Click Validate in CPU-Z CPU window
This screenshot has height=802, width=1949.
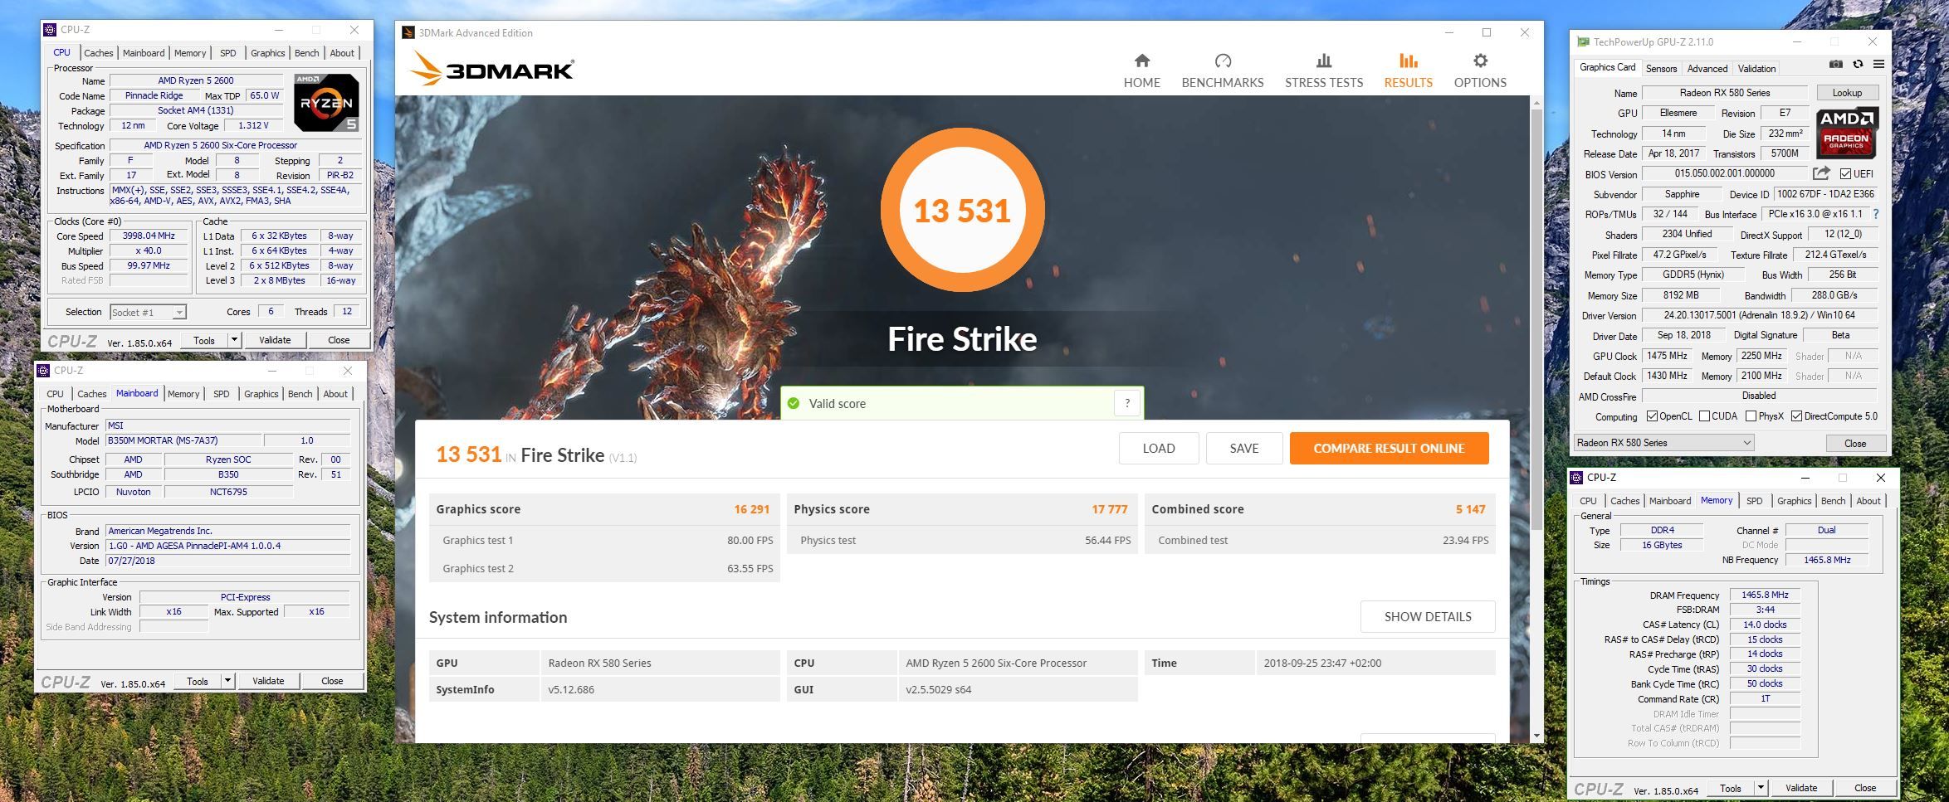click(275, 340)
